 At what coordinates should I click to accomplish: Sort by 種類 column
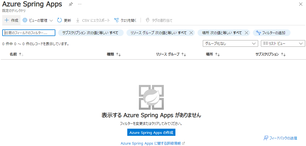pyautogui.click(x=114, y=54)
